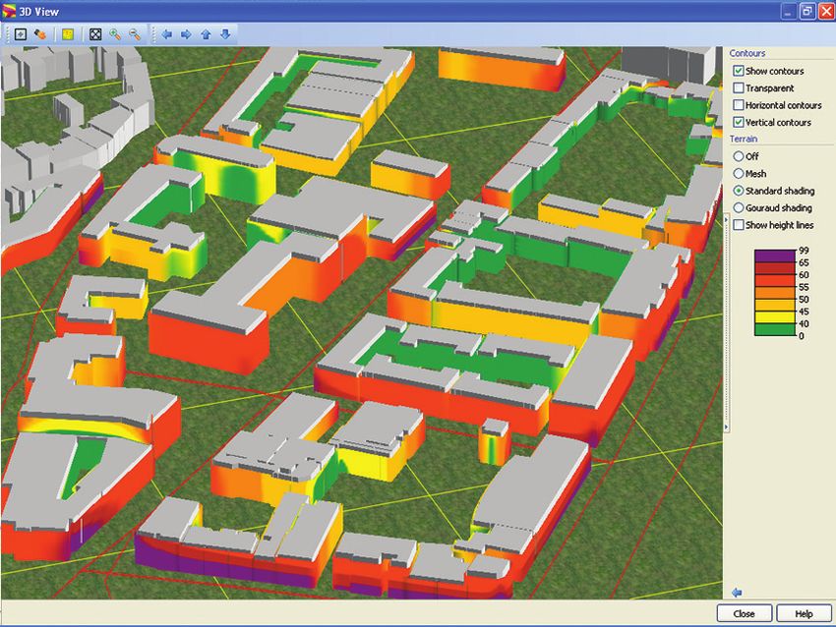Close window with red X button

pyautogui.click(x=825, y=11)
